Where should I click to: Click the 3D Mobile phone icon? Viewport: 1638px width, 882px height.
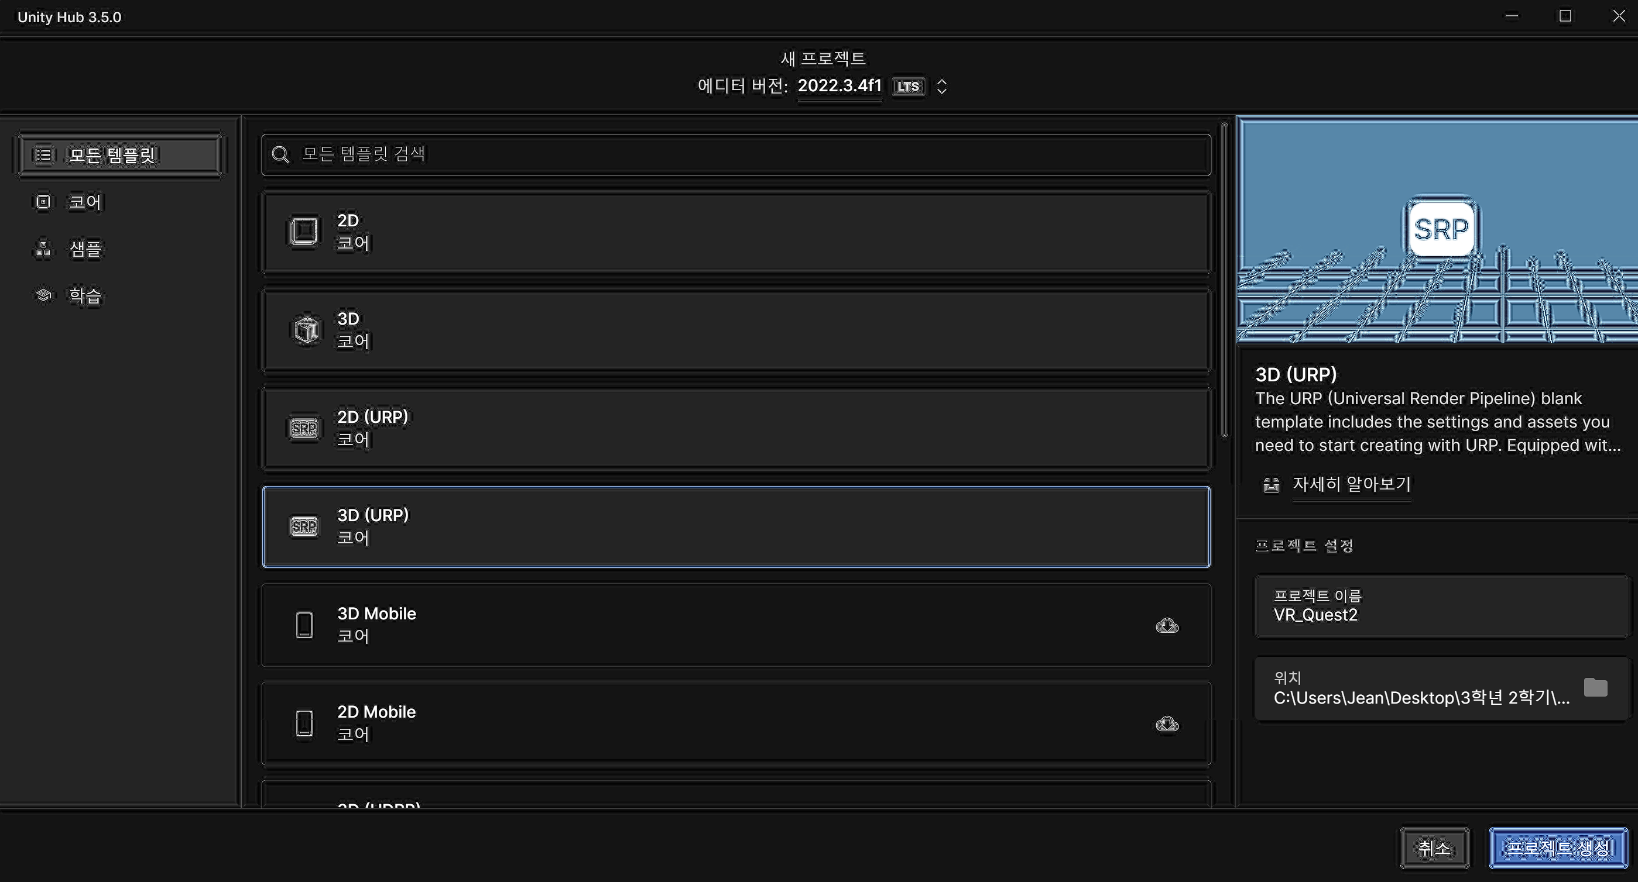pos(304,625)
